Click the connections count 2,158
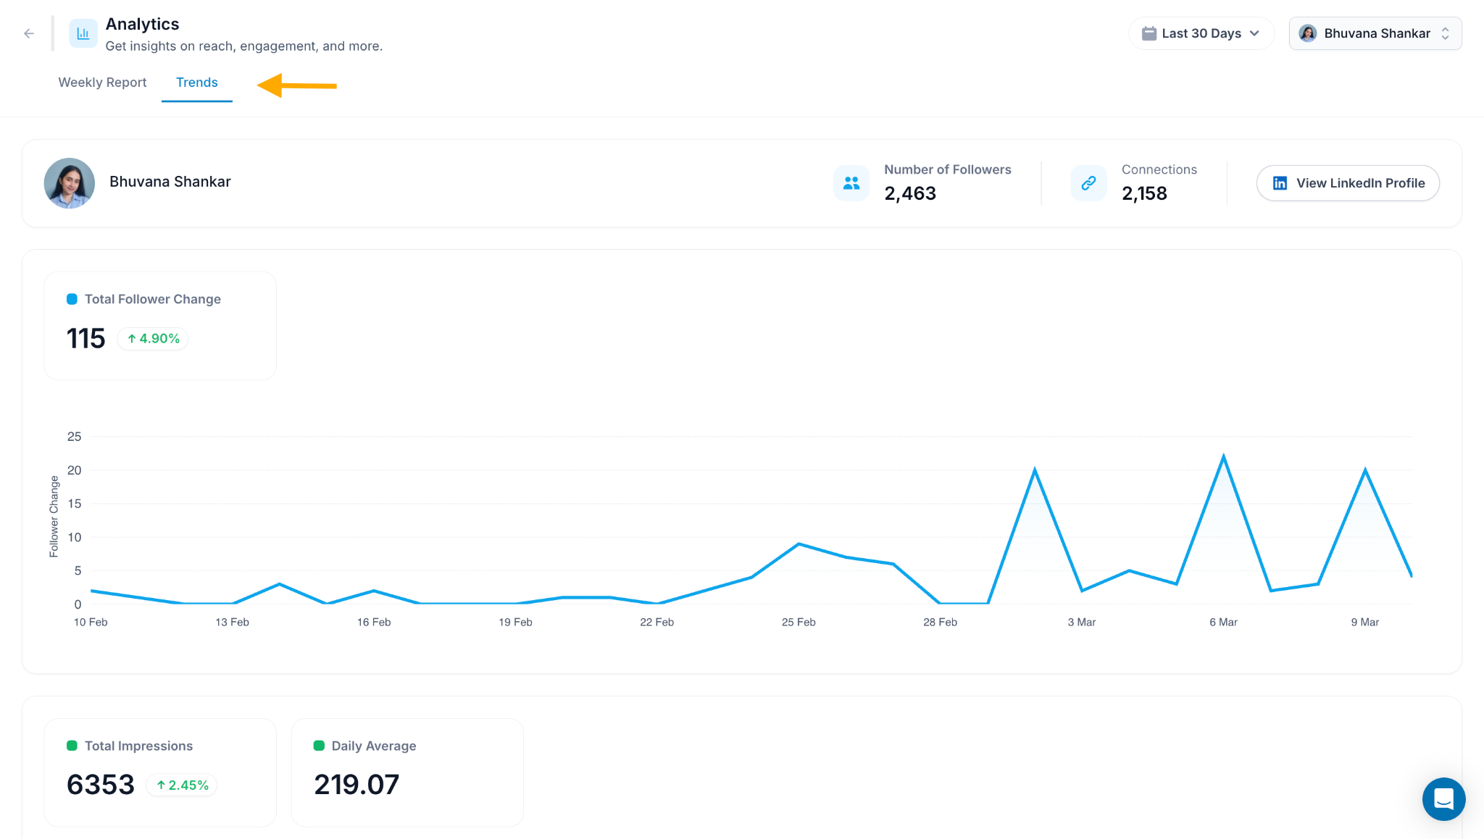This screenshot has width=1484, height=839. pyautogui.click(x=1144, y=193)
